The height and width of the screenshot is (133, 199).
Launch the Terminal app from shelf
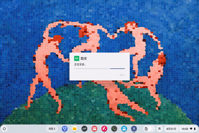pos(114,129)
